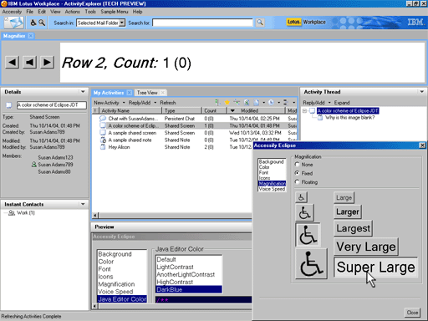Click the person icon in the My Activities toolbar
The width and height of the screenshot is (428, 321).
click(x=247, y=102)
